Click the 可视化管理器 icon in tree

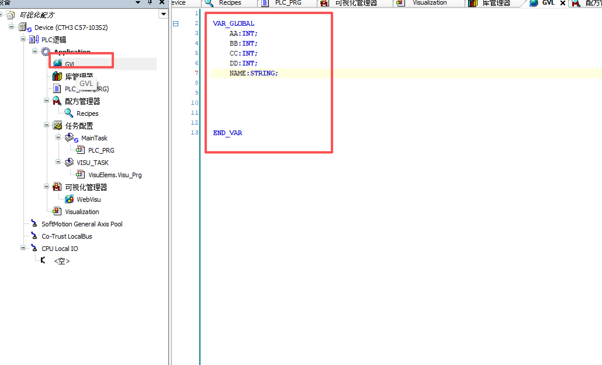(x=57, y=187)
